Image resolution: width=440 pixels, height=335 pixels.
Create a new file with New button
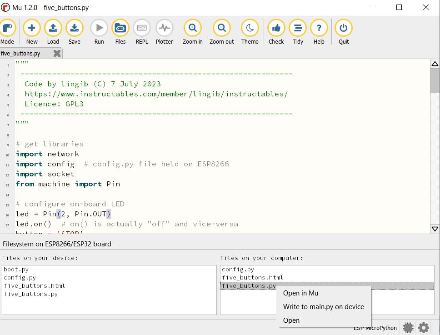coord(32,28)
